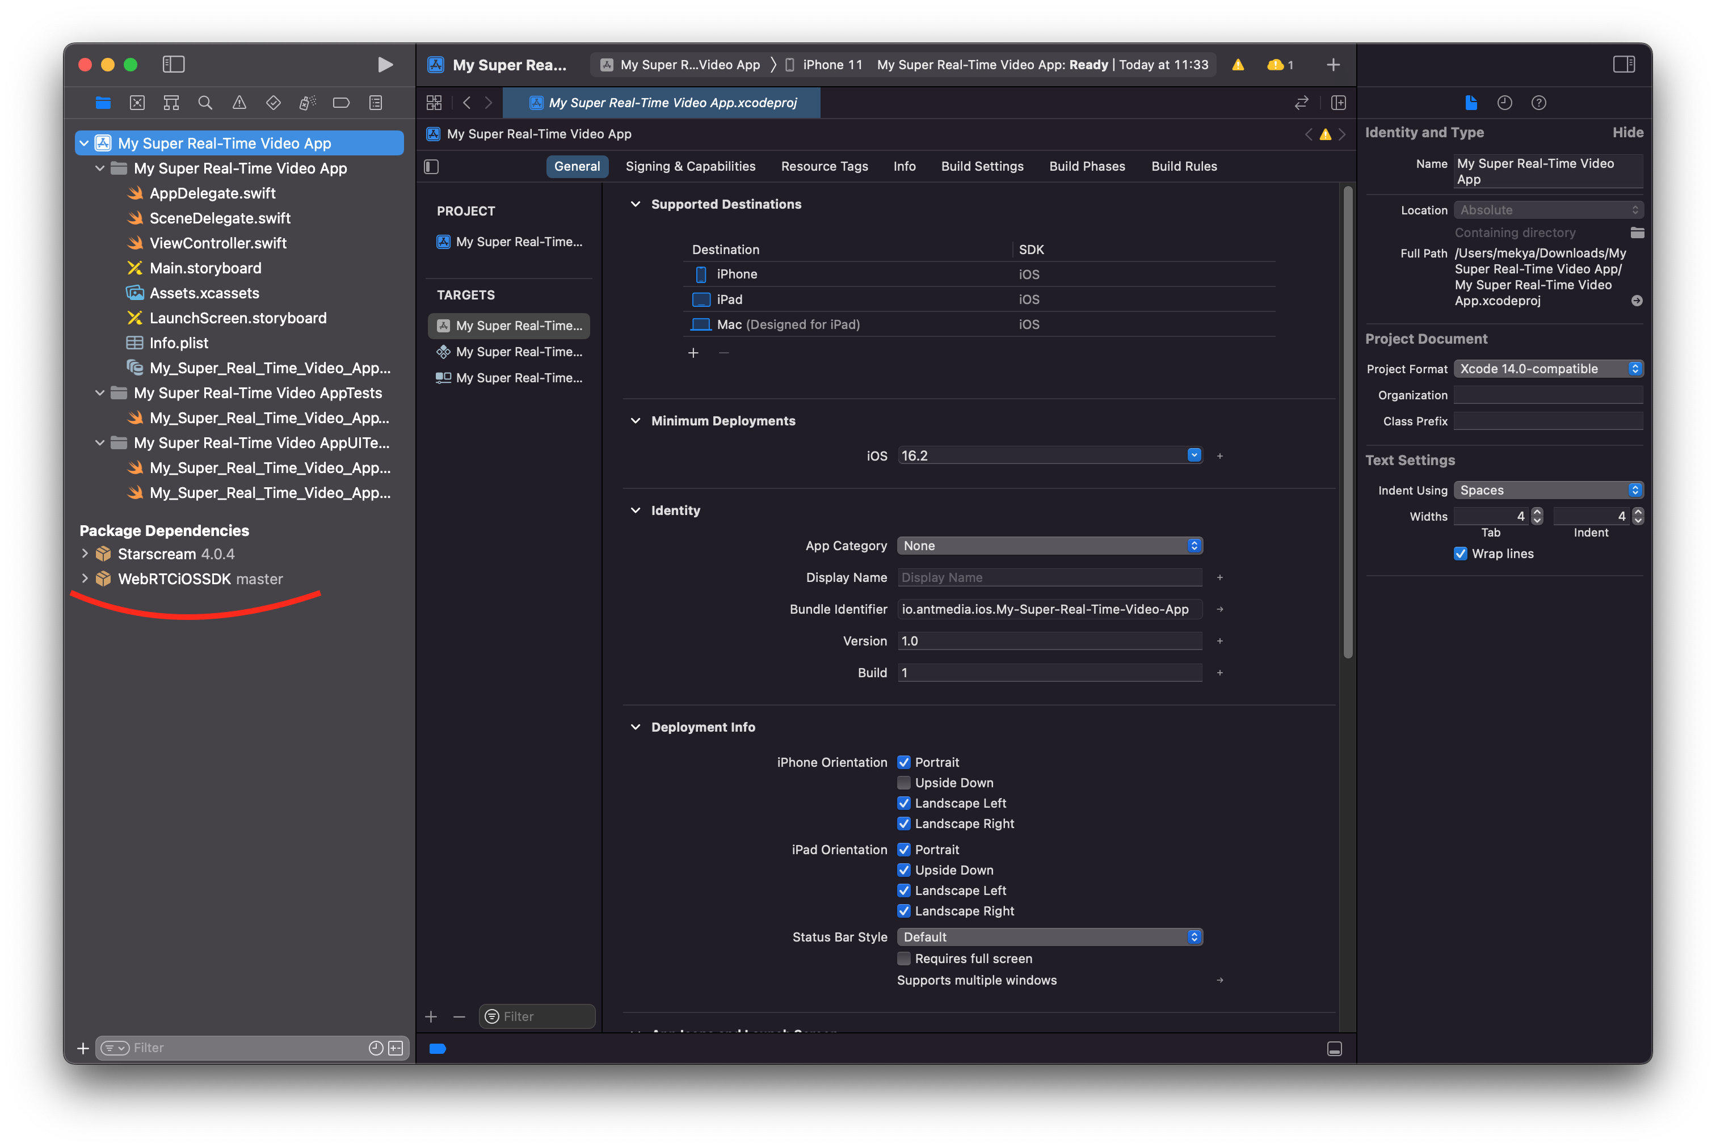Hide the Identity and Type section
1716x1148 pixels.
click(1627, 133)
